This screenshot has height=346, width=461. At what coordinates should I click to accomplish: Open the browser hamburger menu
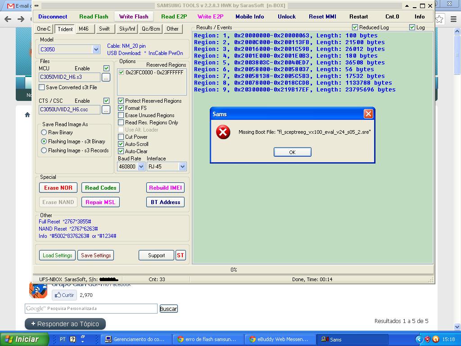454,19
